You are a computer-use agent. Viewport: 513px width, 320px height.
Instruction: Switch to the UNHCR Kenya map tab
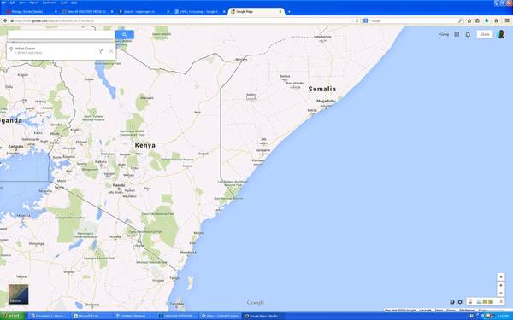[199, 11]
